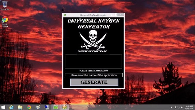Screen dimensions: 195x110
Task: Select the Google Chrome desktop shortcut
Action: 5,22
